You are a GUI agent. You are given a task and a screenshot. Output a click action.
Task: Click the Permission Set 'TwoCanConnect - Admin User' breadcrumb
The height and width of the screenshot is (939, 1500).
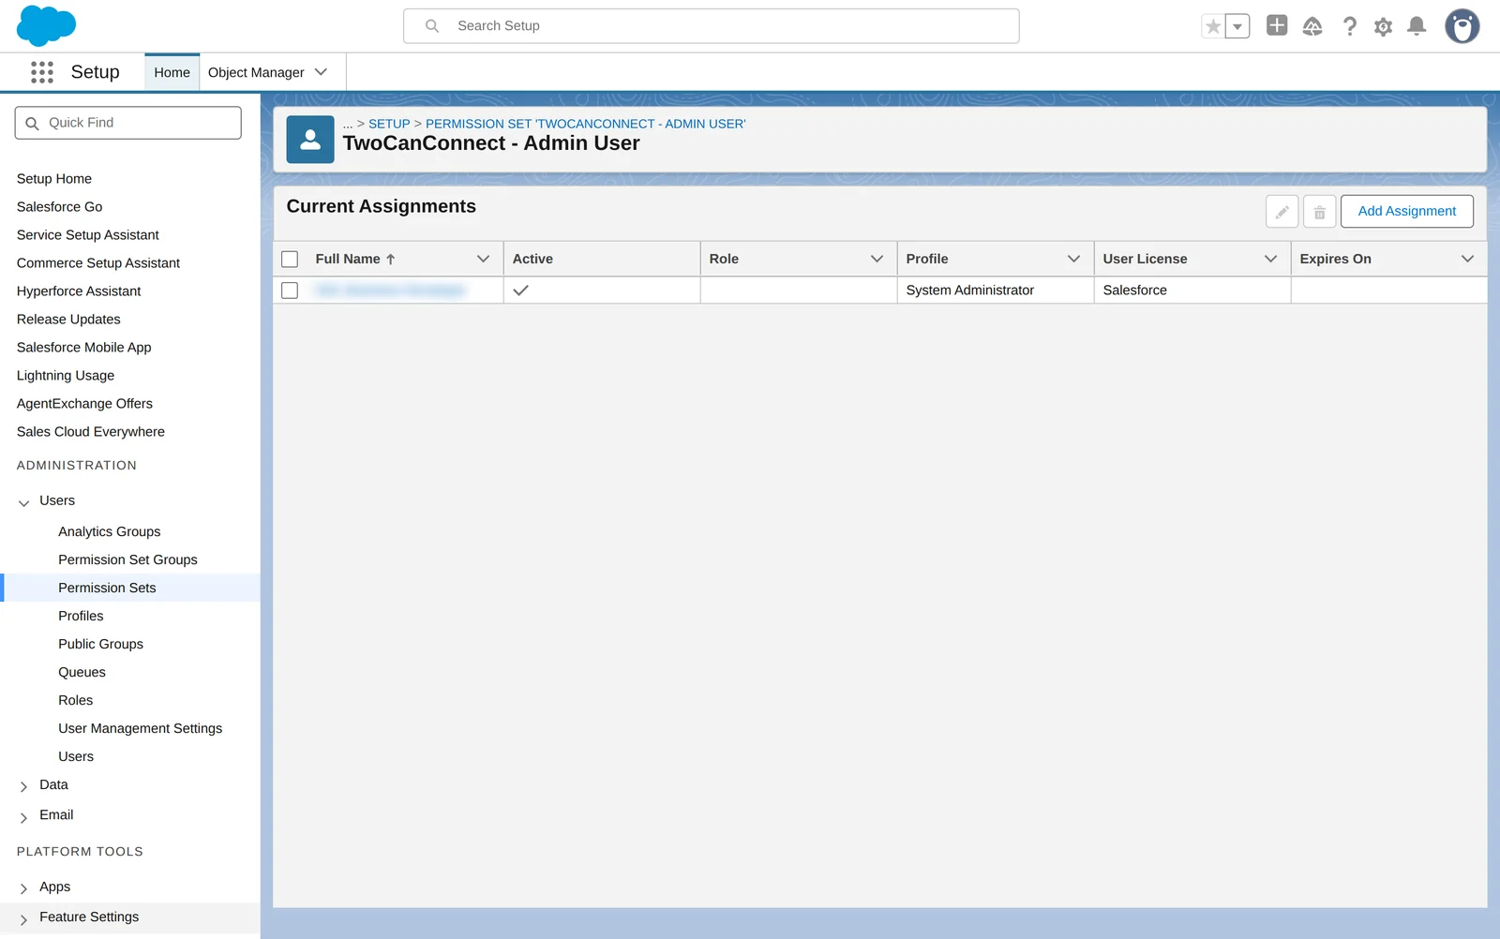[x=586, y=124]
